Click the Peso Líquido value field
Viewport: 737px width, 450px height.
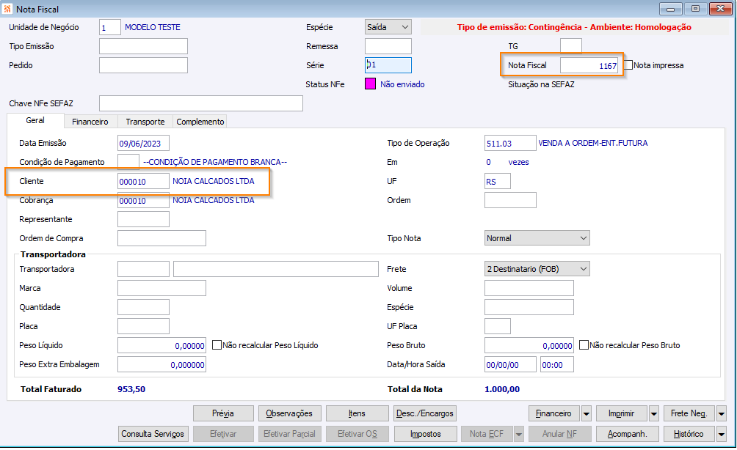pos(161,345)
